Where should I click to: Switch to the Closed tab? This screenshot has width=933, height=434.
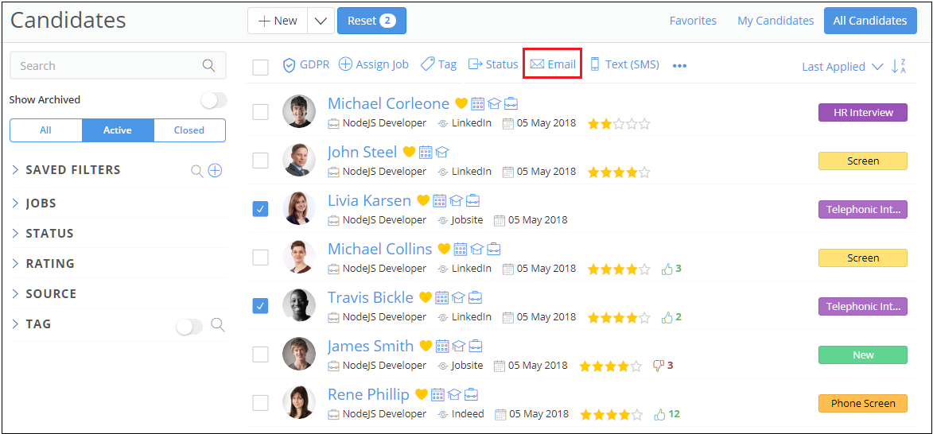tap(189, 130)
